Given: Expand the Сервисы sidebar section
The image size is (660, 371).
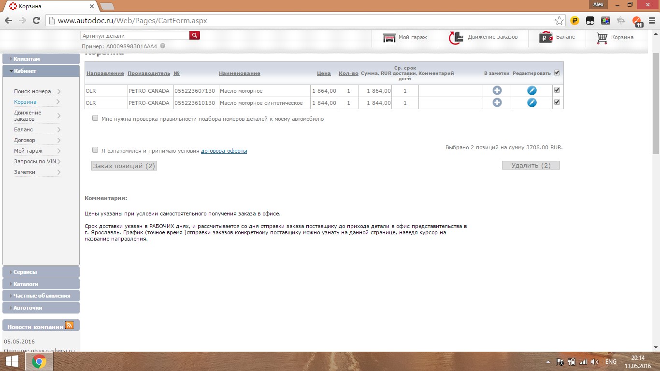Looking at the screenshot, I should [x=41, y=272].
